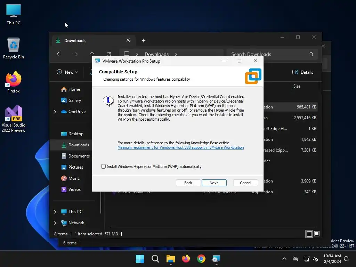The height and width of the screenshot is (267, 356).
Task: Open Recycle Bin desktop icon
Action: (x=14, y=48)
